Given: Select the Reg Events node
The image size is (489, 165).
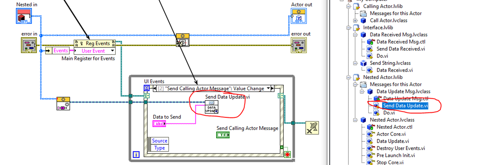Looking at the screenshot, I should (95, 43).
